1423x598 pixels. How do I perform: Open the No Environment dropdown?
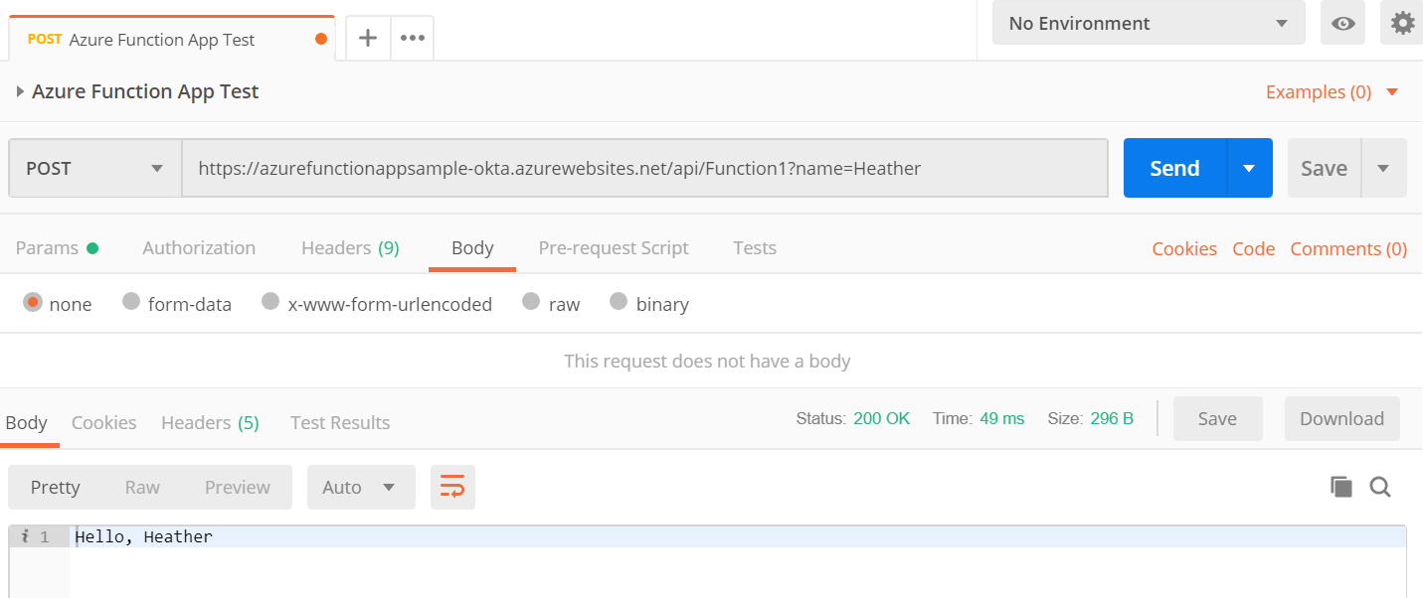coord(1149,23)
